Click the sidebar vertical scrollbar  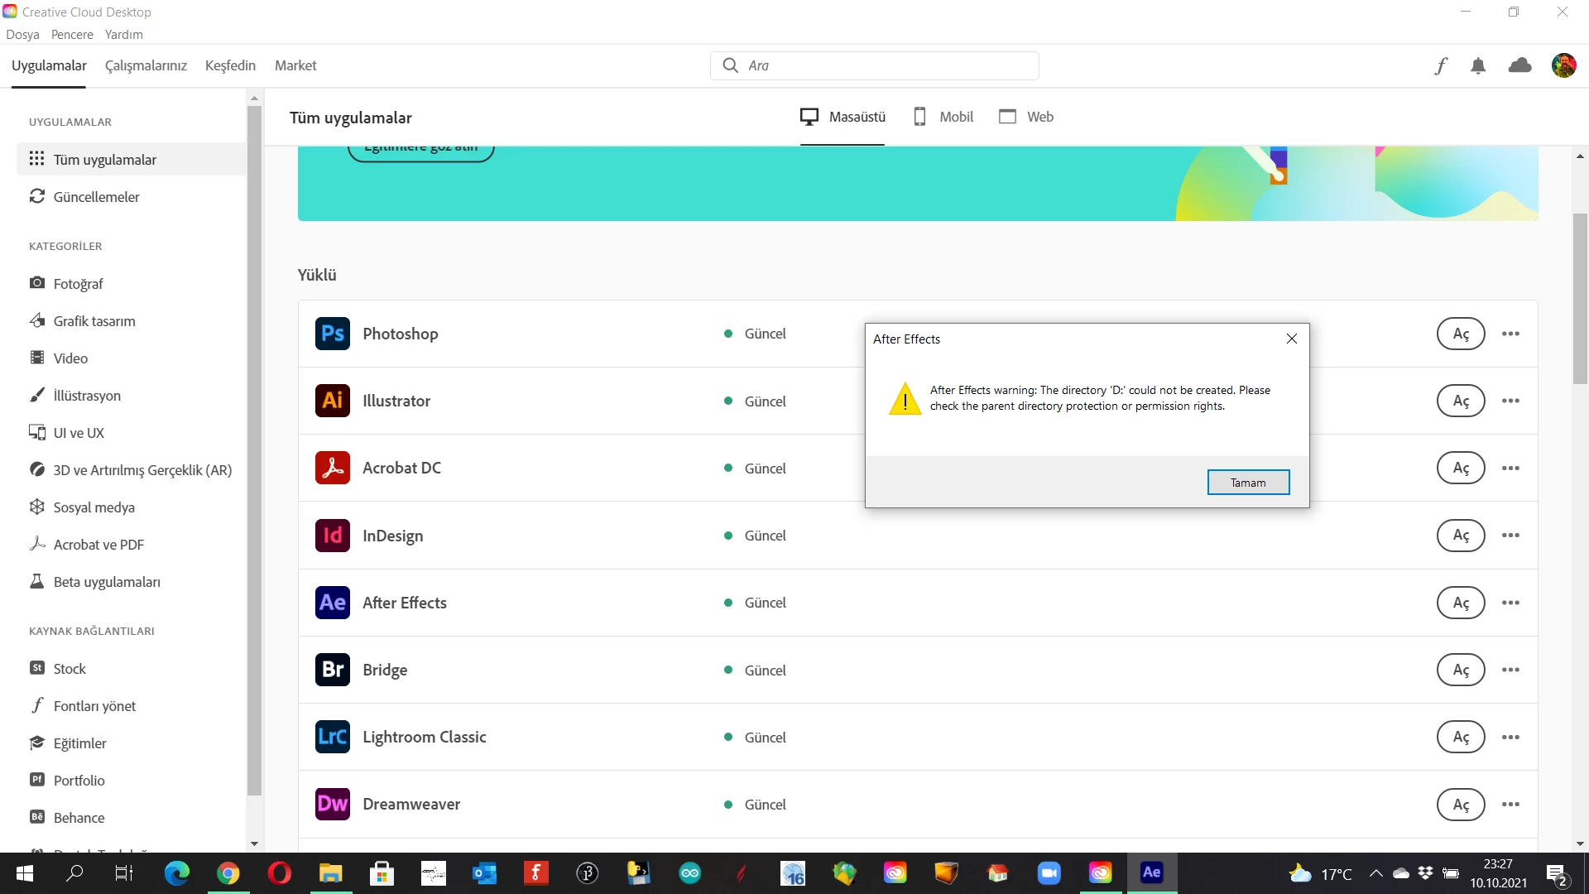254,447
